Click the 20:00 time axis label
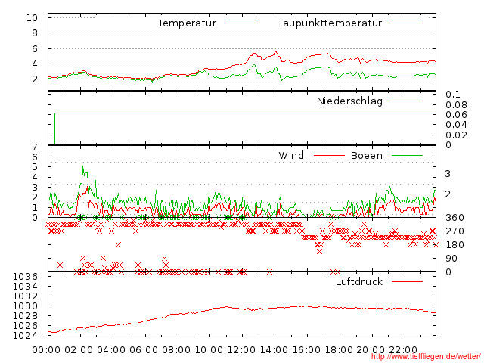The height and width of the screenshot is (363, 484). 371,350
